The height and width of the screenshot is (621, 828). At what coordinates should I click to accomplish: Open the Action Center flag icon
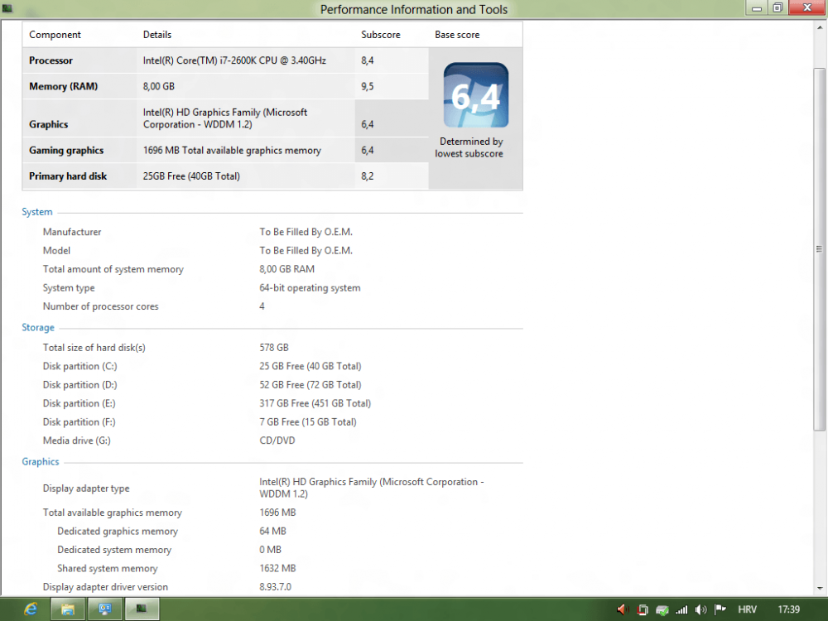tap(720, 609)
